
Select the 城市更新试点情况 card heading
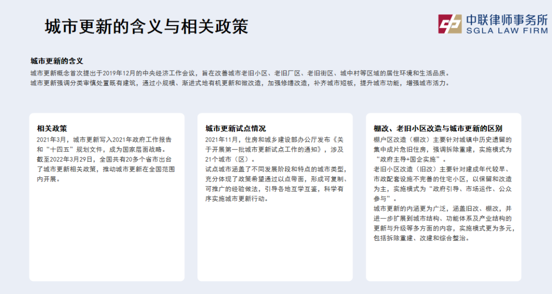[236, 128]
